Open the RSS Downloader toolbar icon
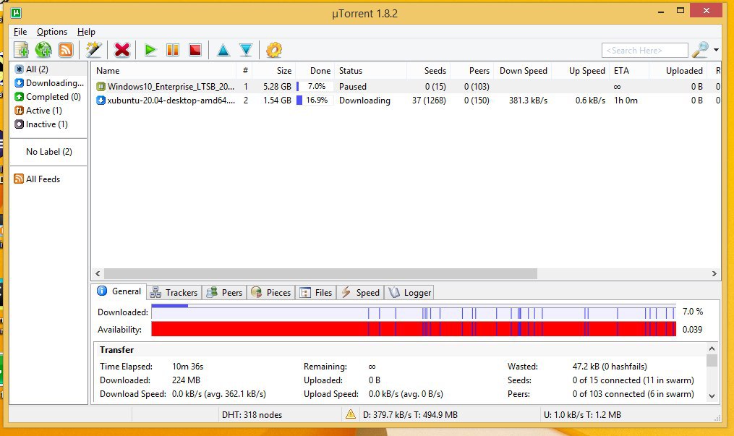734x436 pixels. click(x=66, y=50)
